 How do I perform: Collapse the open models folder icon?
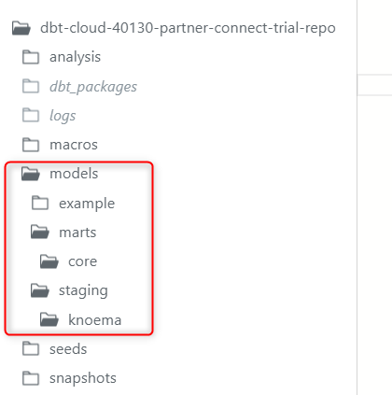[x=31, y=174]
